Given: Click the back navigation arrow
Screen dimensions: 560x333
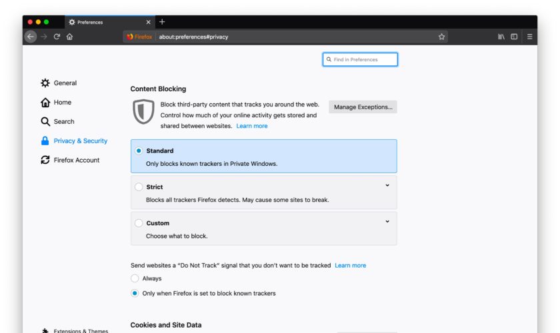Looking at the screenshot, I should point(31,37).
